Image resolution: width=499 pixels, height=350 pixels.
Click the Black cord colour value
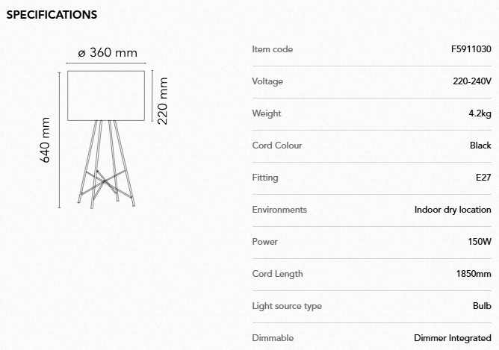point(480,146)
